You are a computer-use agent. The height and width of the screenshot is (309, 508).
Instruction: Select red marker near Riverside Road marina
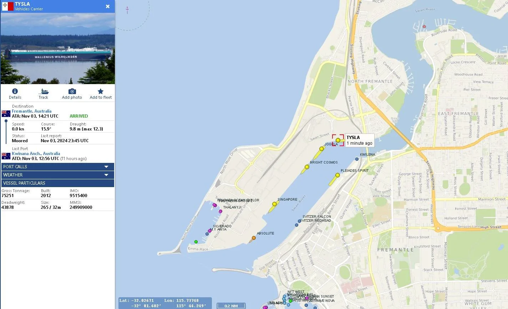point(424,26)
